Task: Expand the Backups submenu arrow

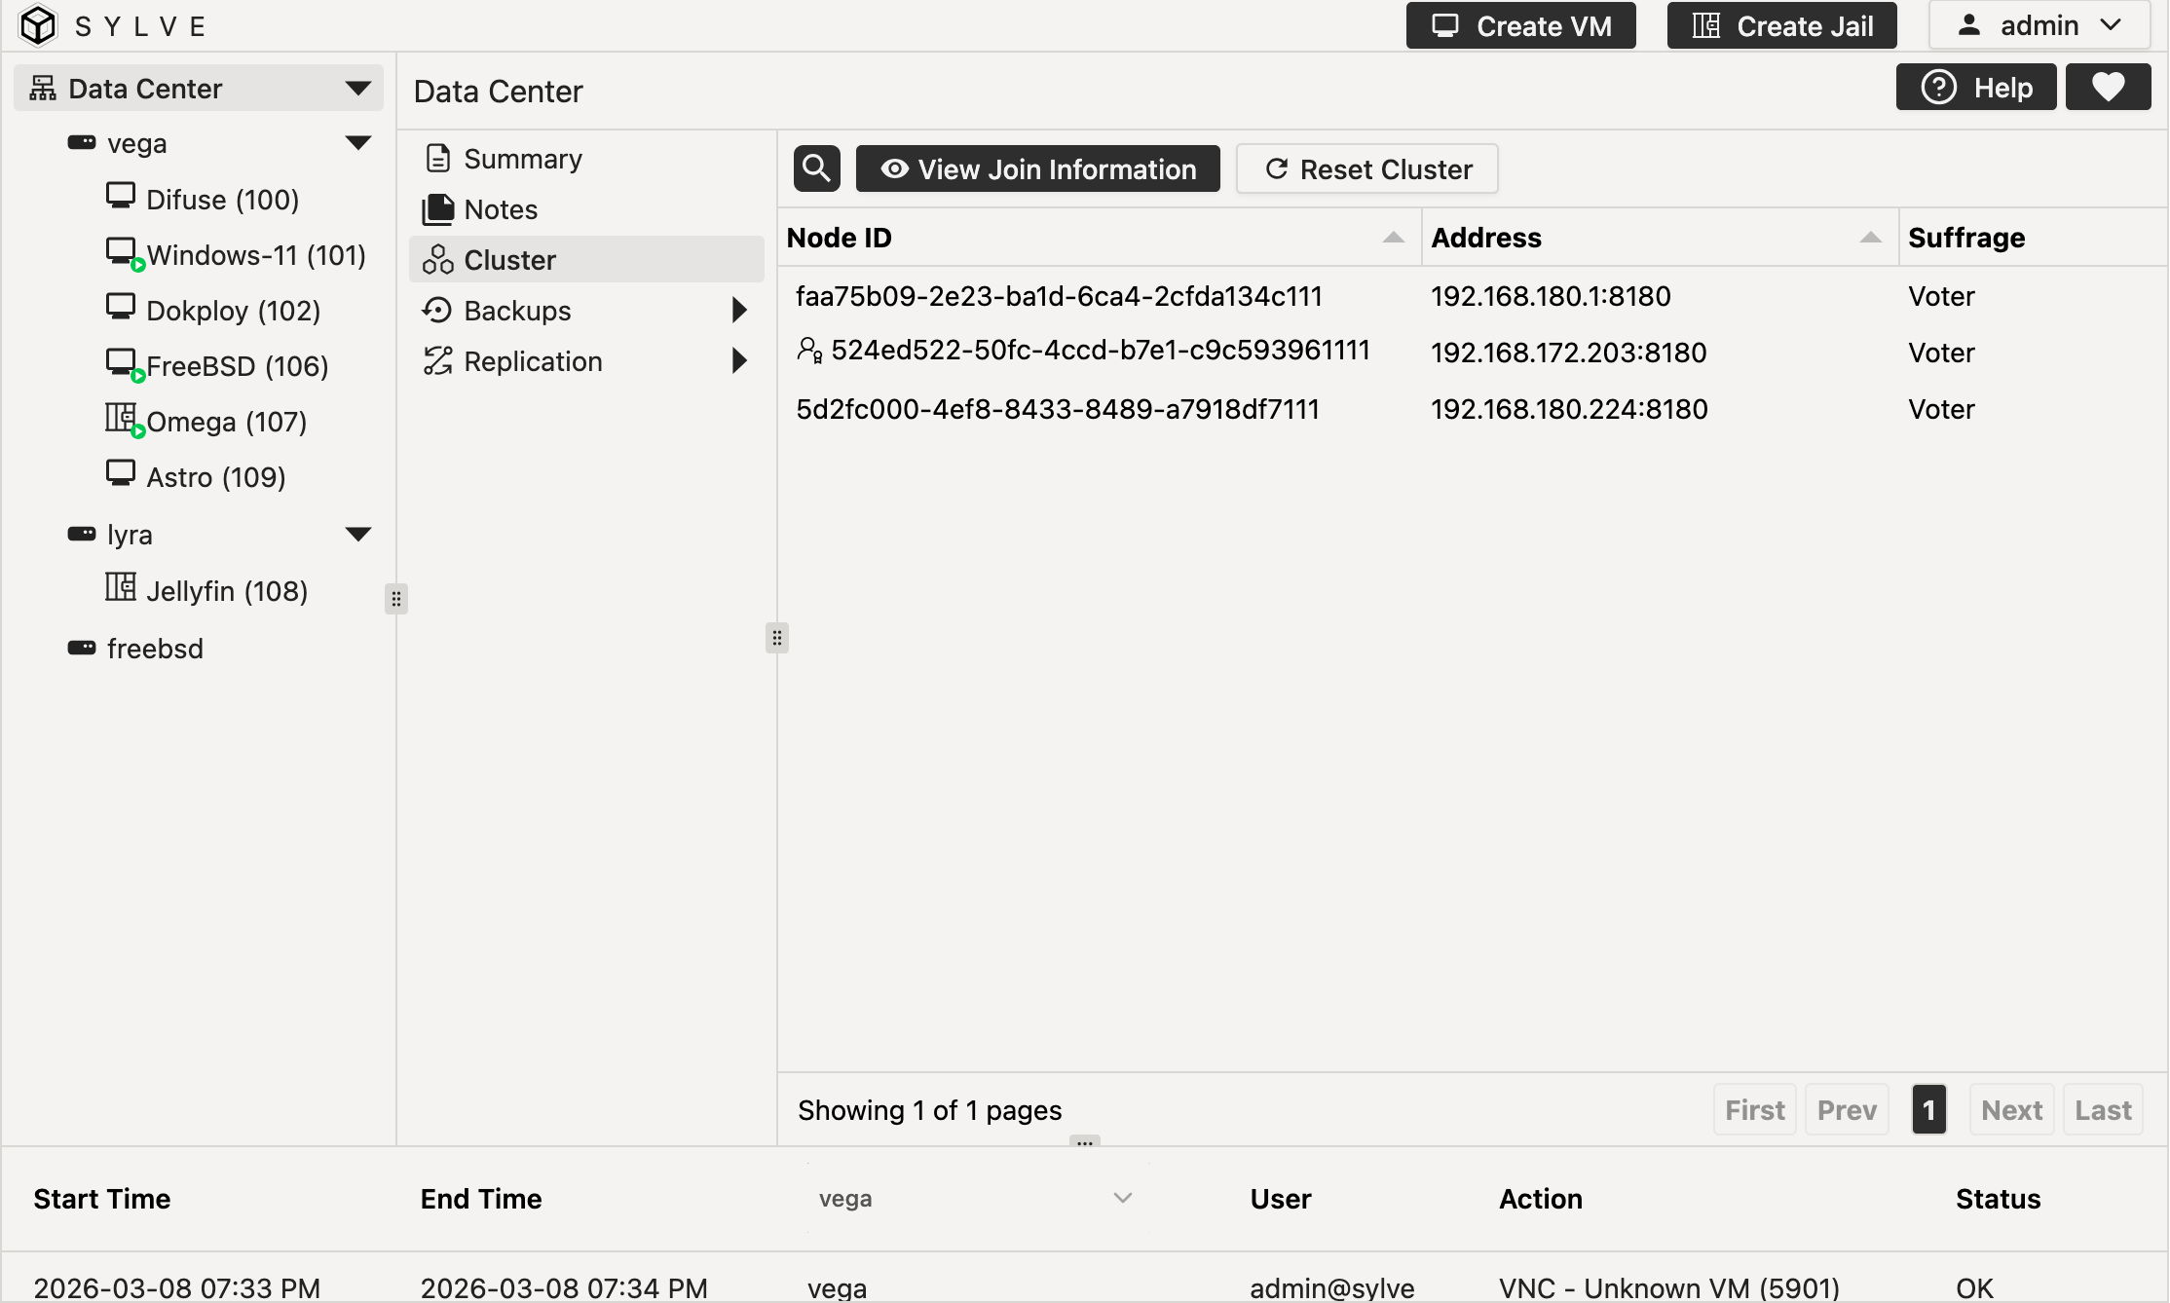Action: tap(739, 311)
